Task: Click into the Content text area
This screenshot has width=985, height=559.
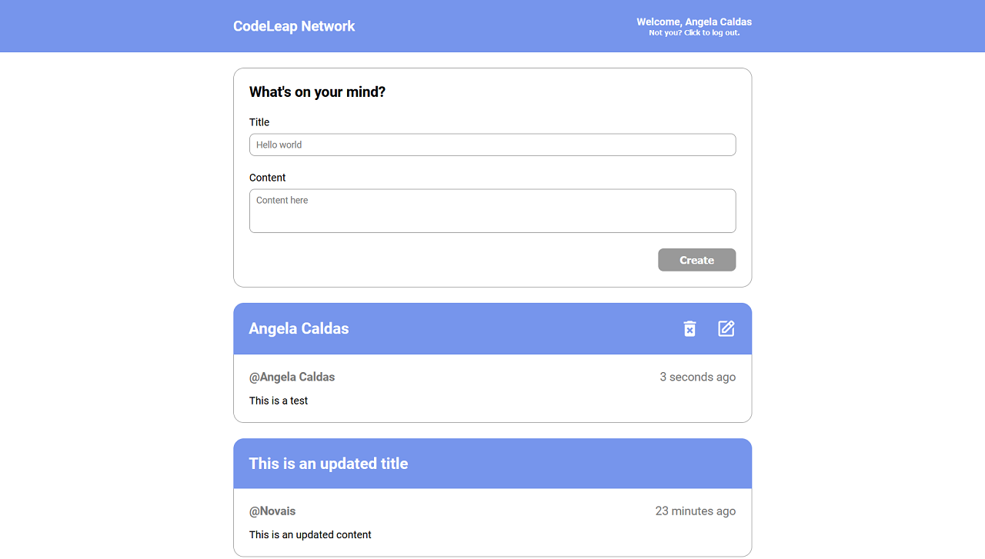Action: pyautogui.click(x=492, y=211)
